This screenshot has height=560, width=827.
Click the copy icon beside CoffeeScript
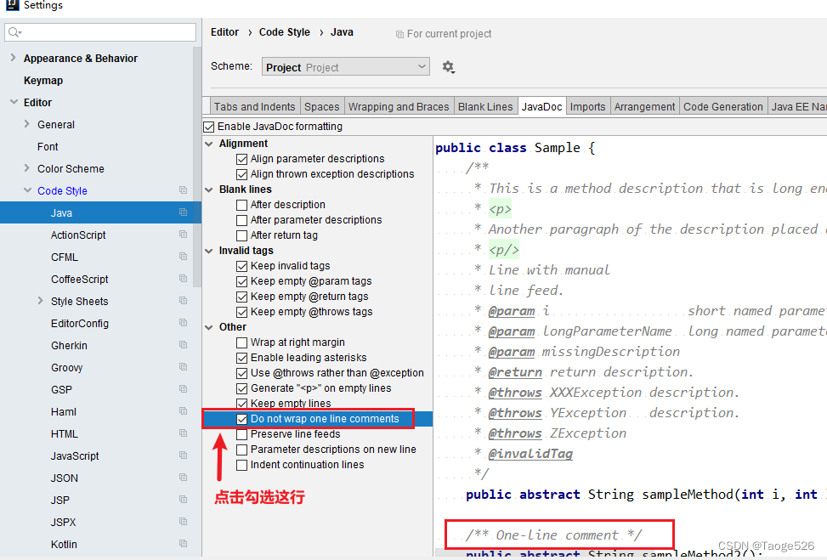click(183, 279)
